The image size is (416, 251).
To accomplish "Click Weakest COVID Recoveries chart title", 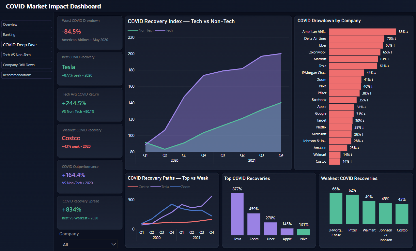I will (x=349, y=178).
